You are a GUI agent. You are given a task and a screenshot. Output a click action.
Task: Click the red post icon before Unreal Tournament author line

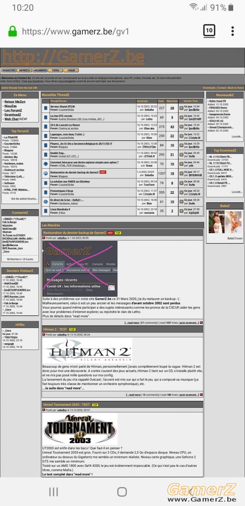tap(44, 410)
